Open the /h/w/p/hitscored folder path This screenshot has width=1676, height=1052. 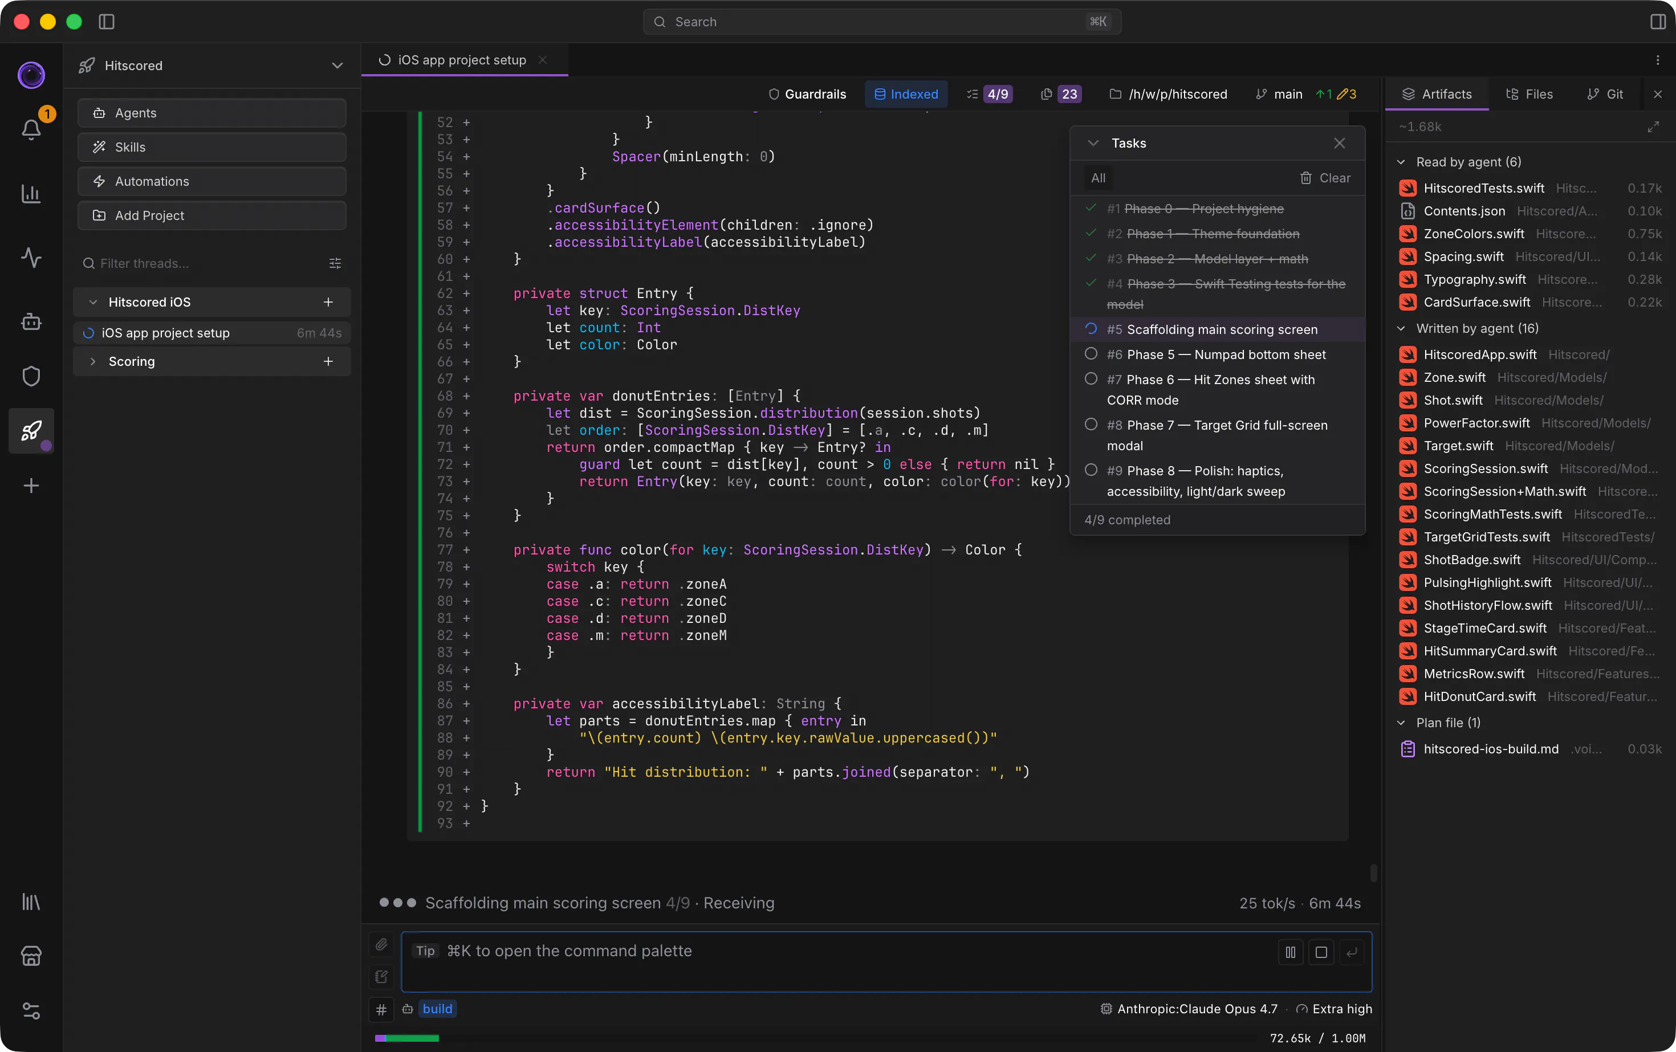click(1168, 94)
